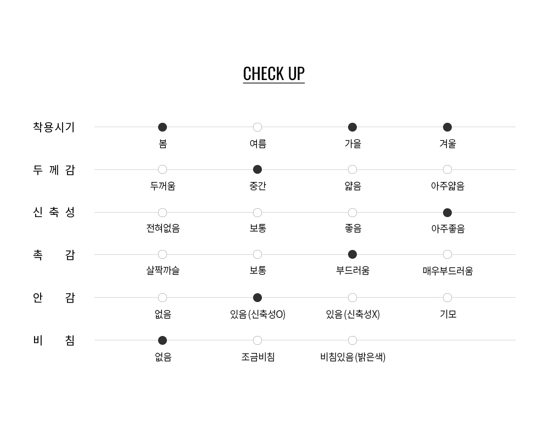Image resolution: width=549 pixels, height=427 pixels.
Task: Select the 여름 season dot
Action: (257, 127)
